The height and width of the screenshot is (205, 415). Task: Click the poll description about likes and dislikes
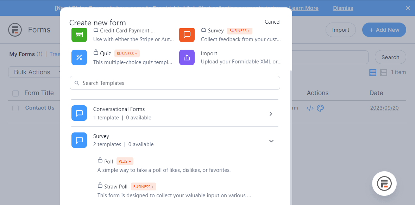coord(164,170)
